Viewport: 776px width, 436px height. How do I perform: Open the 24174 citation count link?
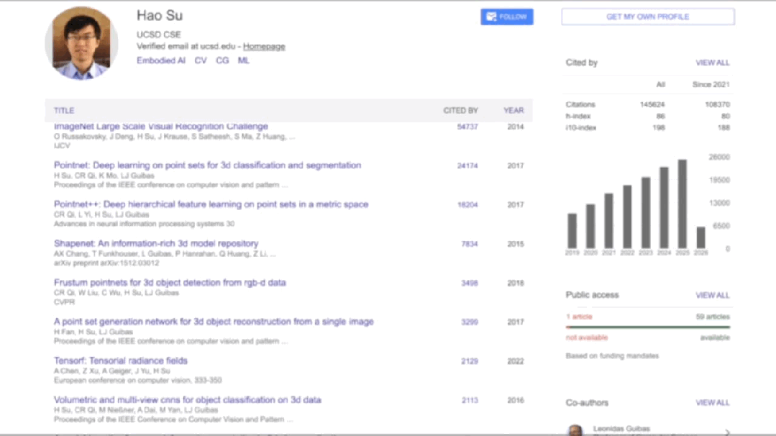tap(467, 165)
